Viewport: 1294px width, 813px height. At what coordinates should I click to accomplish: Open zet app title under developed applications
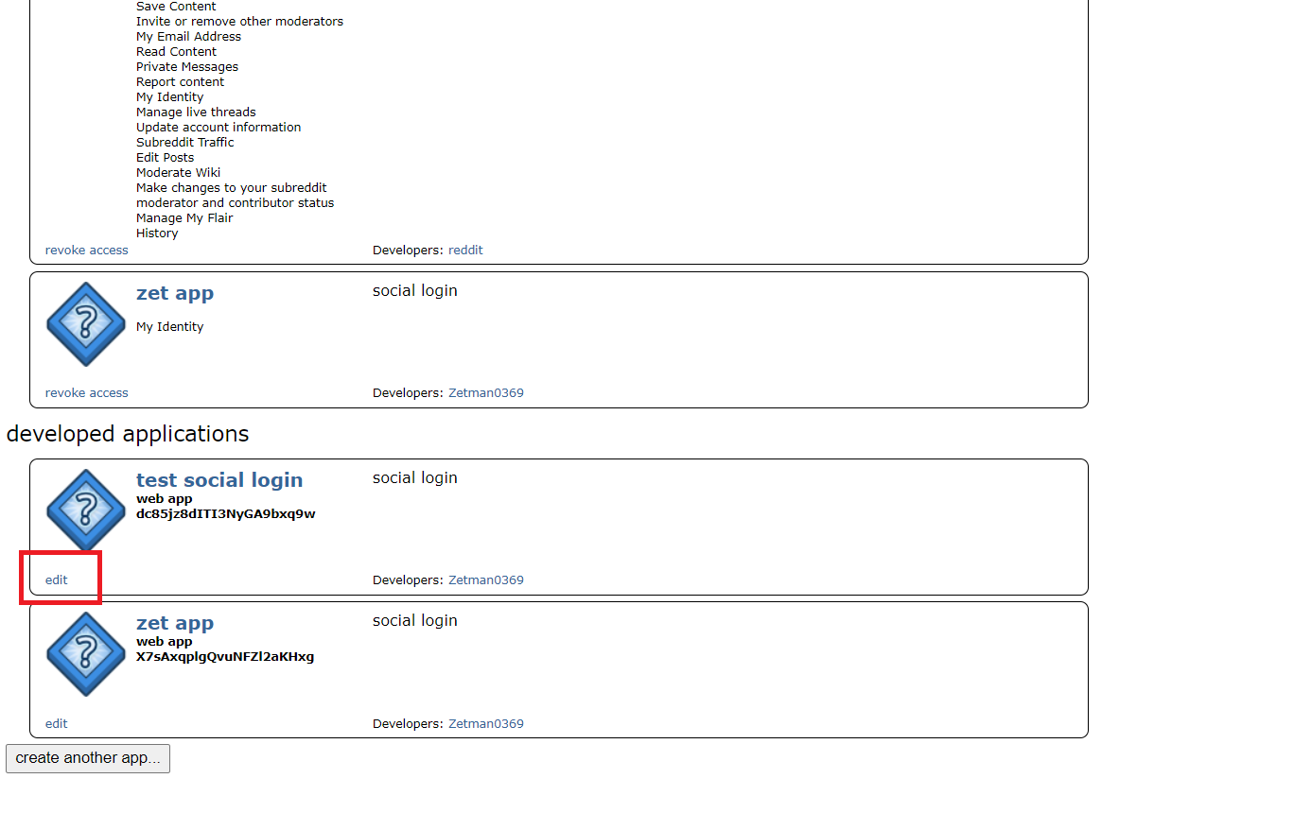[175, 623]
